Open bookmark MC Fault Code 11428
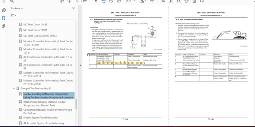Image resolution: width=255 pixels, height=127 pixels. pos(35,25)
